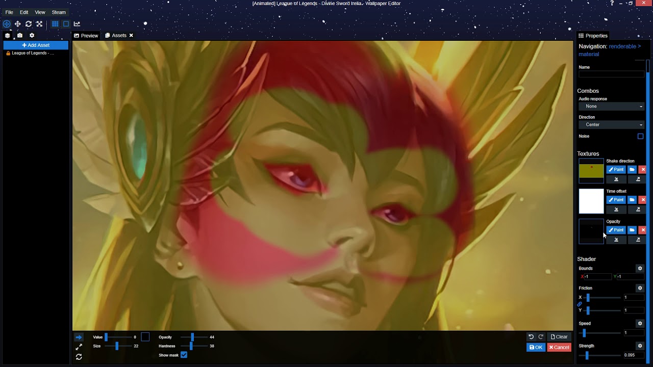Screen dimensions: 653x367
Task: Import image into Shake direction texture
Action: (x=616, y=179)
